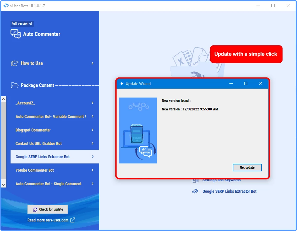The height and width of the screenshot is (231, 297).
Task: Minimize the Update Wizard dialog
Action: tap(231, 83)
